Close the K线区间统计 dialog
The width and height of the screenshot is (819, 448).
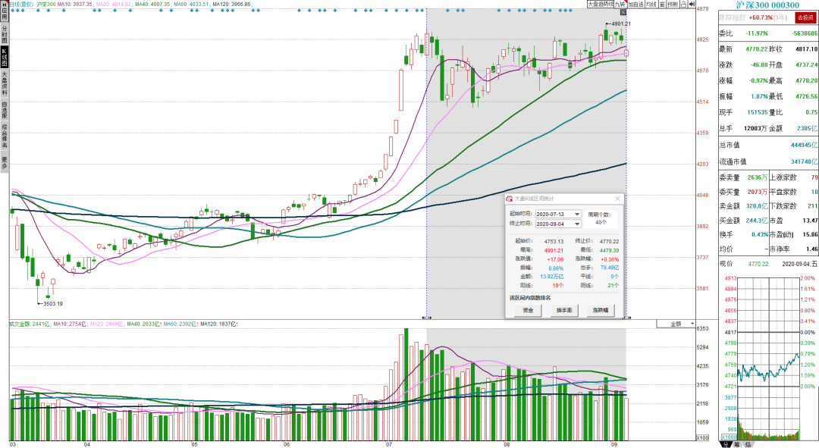click(617, 199)
